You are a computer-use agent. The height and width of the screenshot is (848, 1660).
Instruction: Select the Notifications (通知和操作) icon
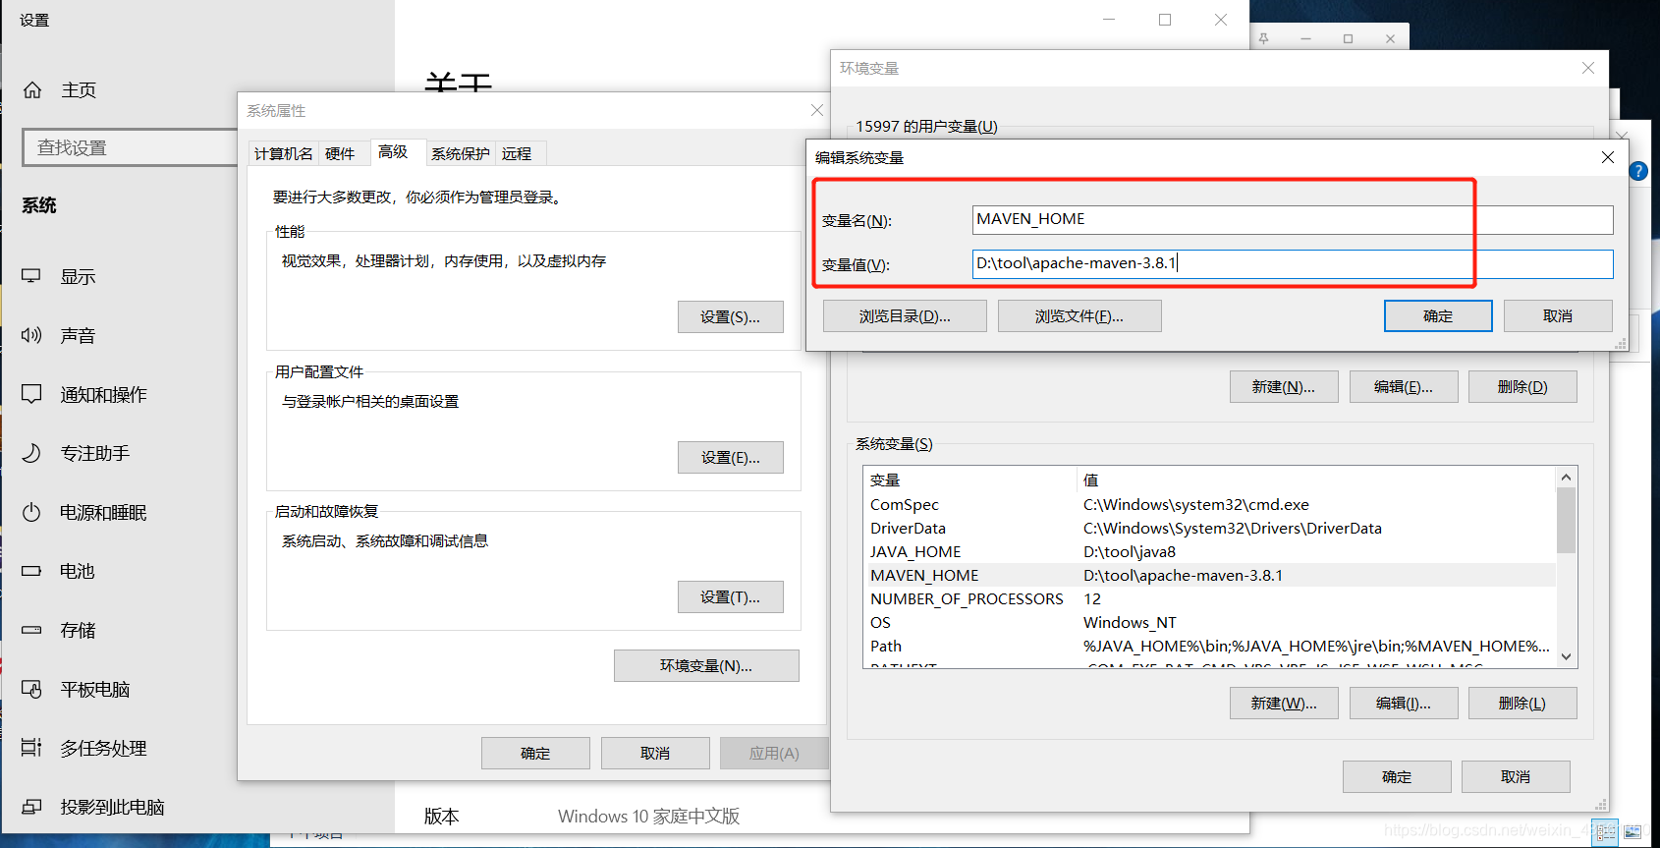[x=31, y=394]
